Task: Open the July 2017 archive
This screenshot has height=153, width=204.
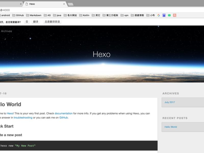Action: pyautogui.click(x=170, y=102)
